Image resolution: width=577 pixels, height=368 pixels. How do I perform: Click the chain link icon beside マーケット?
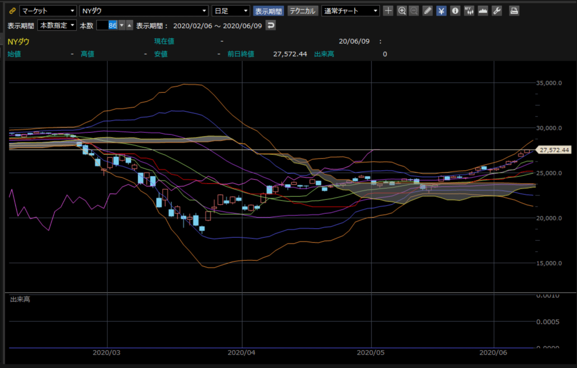12,11
